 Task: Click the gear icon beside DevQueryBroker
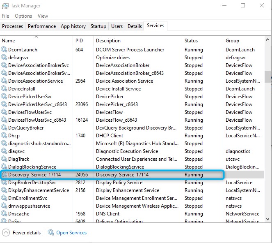(4, 128)
